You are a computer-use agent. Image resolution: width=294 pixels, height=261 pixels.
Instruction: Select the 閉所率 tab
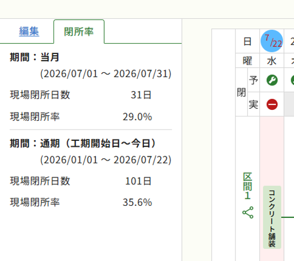pos(79,31)
